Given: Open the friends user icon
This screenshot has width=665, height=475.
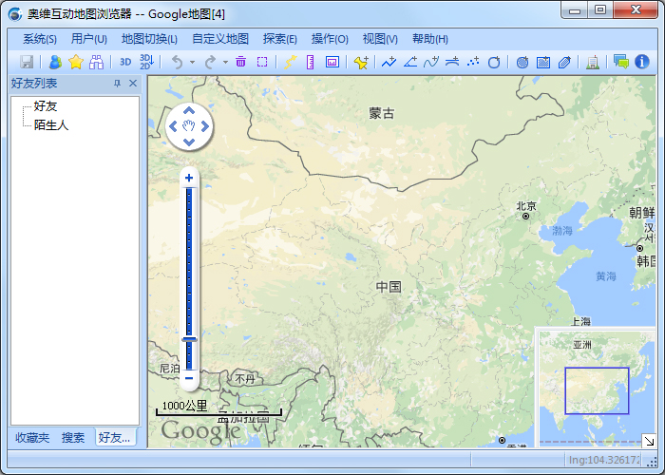Looking at the screenshot, I should coord(55,62).
